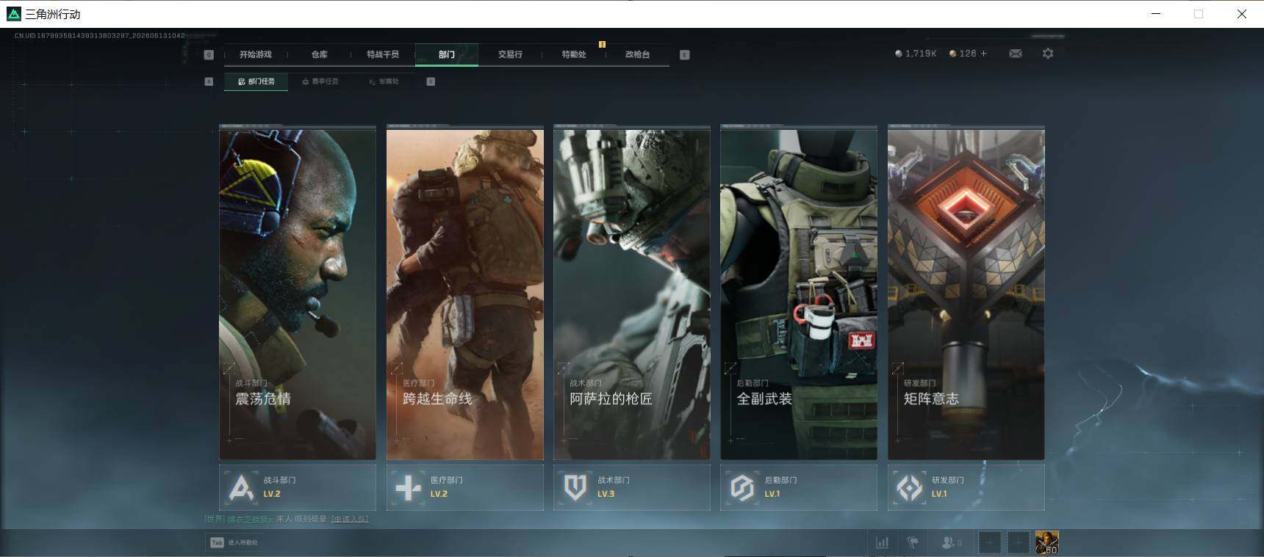Minimize the 三角洲行动 window

1156,14
